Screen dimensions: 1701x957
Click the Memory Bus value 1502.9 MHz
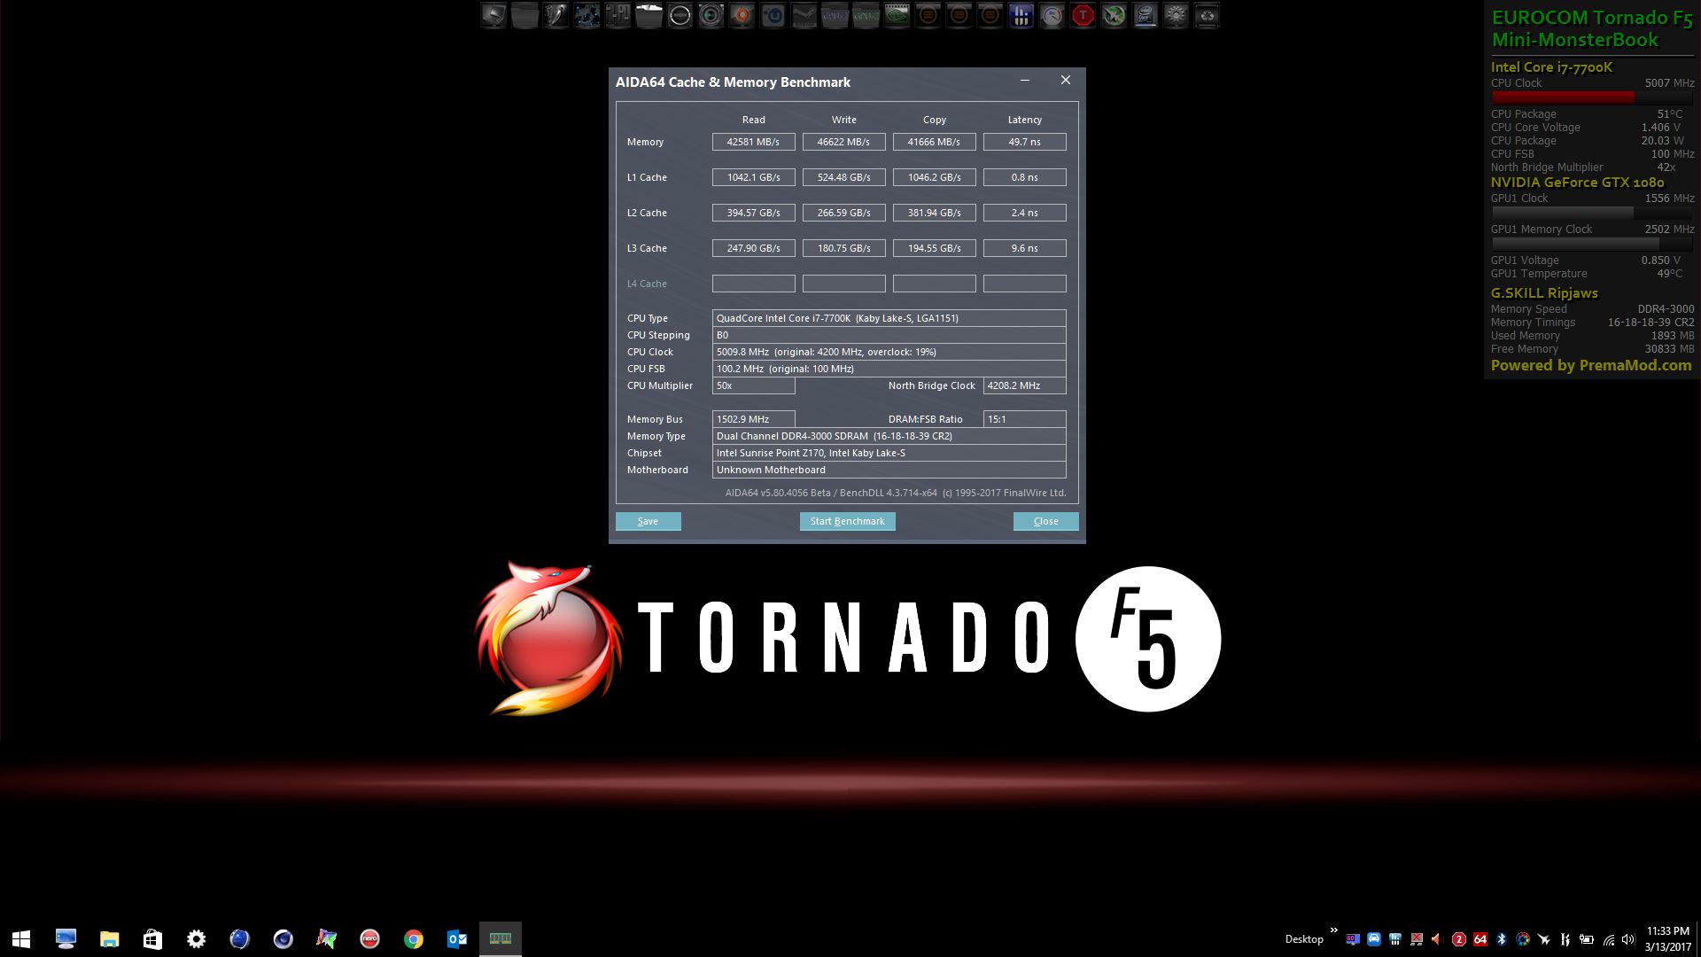point(753,419)
